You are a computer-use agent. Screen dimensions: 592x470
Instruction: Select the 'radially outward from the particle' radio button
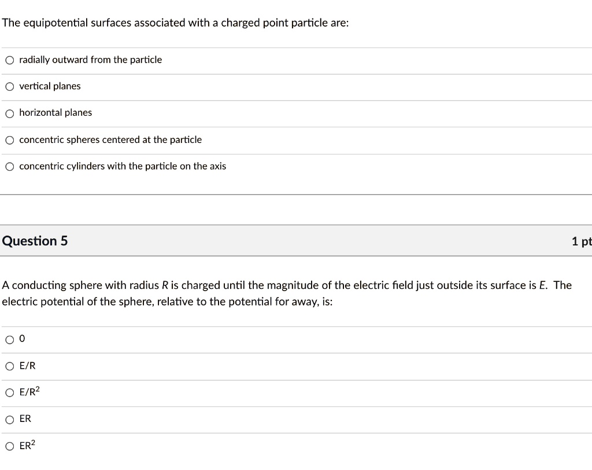pyautogui.click(x=10, y=60)
